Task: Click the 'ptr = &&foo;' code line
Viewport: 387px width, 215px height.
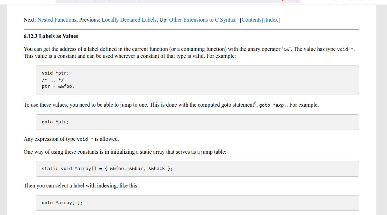Action: tap(58, 86)
